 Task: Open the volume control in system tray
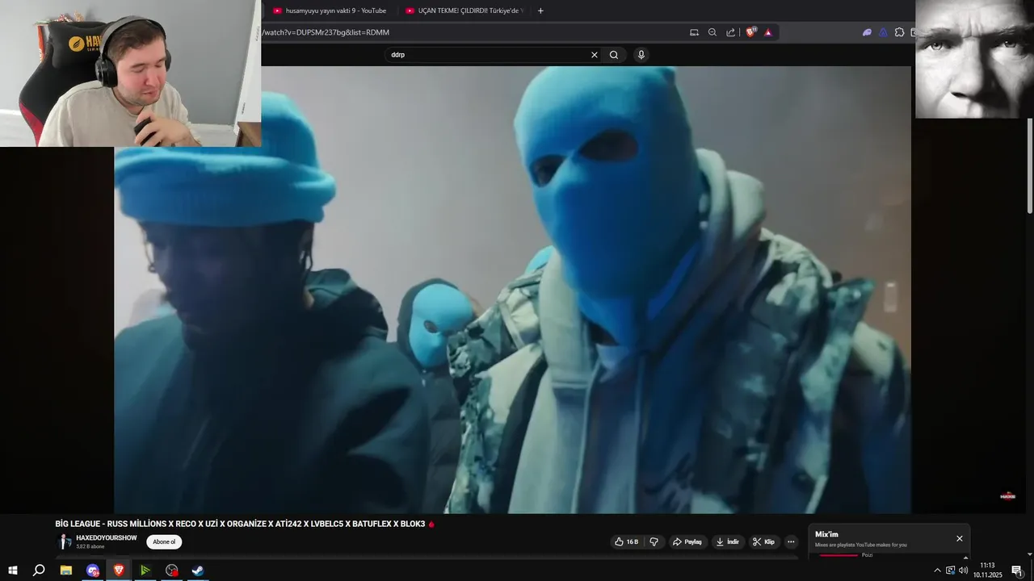tap(963, 571)
